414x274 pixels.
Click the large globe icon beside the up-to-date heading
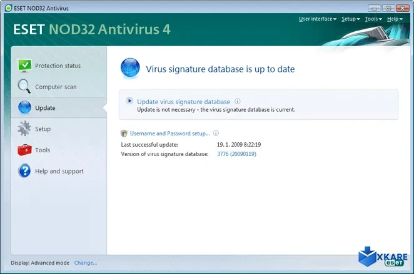130,68
